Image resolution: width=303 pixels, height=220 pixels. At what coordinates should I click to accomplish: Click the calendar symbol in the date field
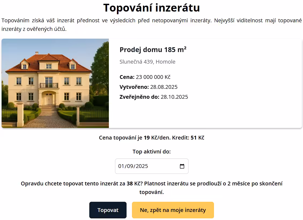click(182, 166)
